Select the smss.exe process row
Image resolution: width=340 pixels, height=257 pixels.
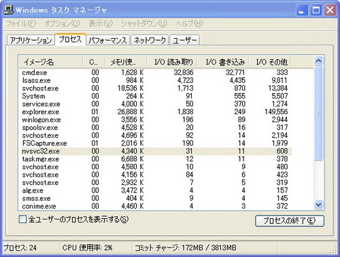coord(155,199)
